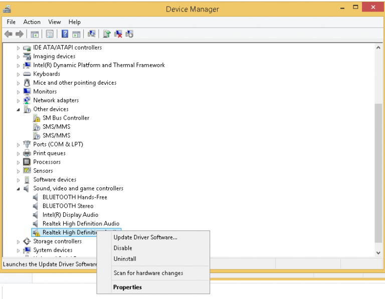This screenshot has height=299, width=385.
Task: Click the Ports (COM & LPT) icon
Action: click(x=27, y=144)
